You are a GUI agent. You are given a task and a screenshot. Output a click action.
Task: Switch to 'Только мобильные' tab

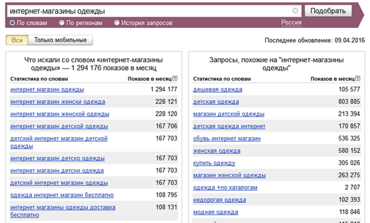pyautogui.click(x=61, y=40)
